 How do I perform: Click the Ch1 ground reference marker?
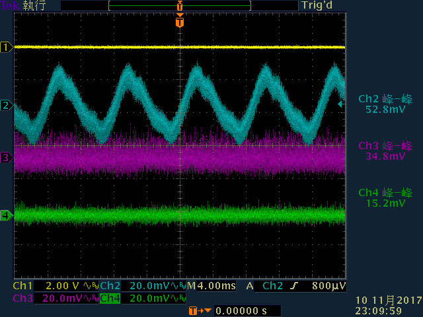7,48
